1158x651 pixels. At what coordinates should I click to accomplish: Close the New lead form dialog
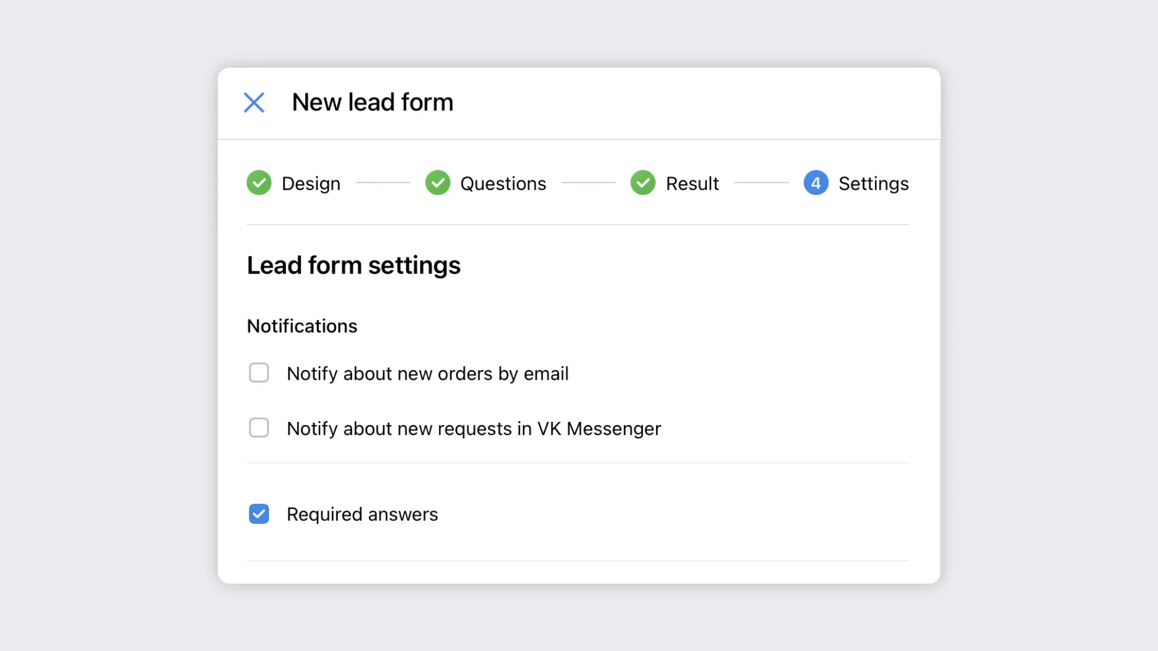254,102
